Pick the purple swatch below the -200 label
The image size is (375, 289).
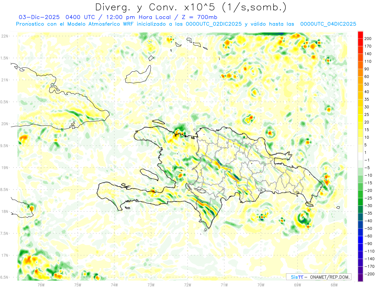361,277
